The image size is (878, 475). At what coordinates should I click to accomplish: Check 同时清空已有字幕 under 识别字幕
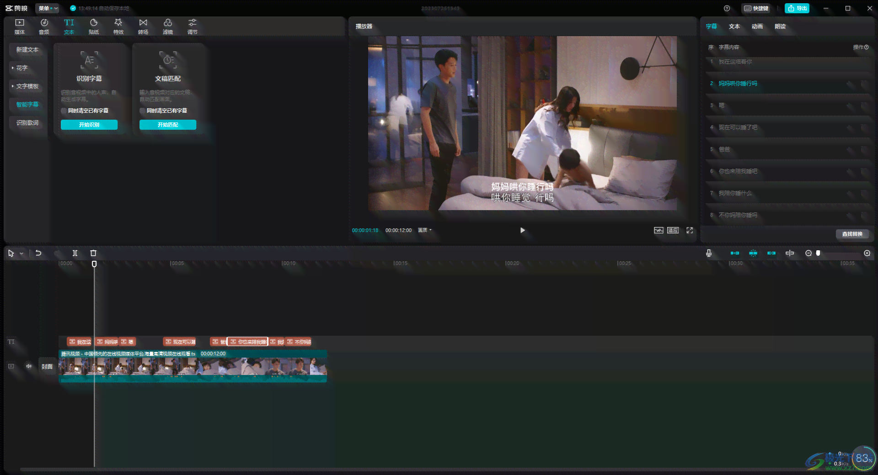click(x=64, y=111)
